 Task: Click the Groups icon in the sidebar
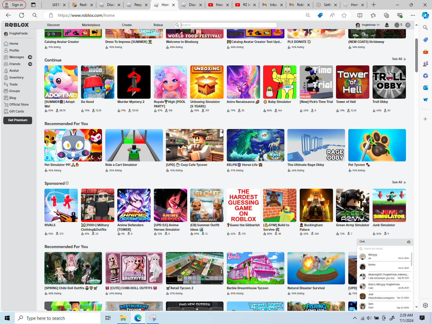(6, 91)
